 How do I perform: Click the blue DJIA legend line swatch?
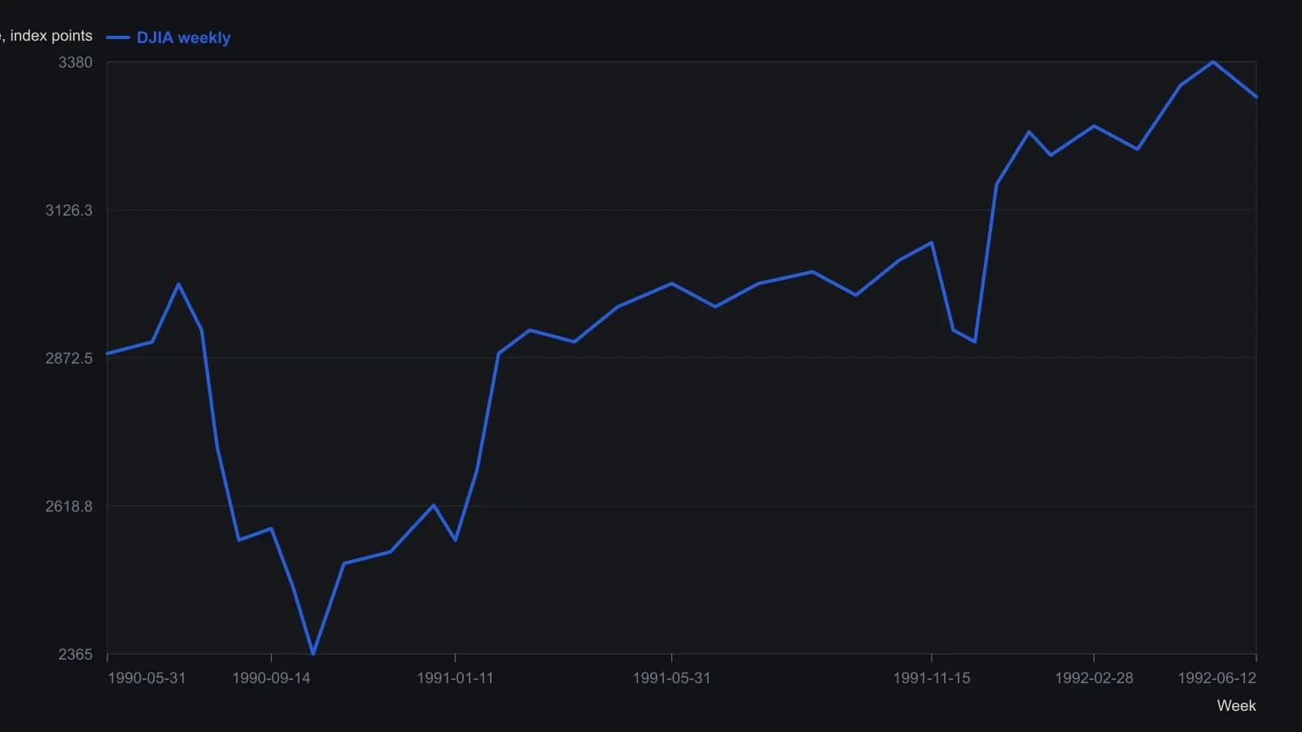118,37
